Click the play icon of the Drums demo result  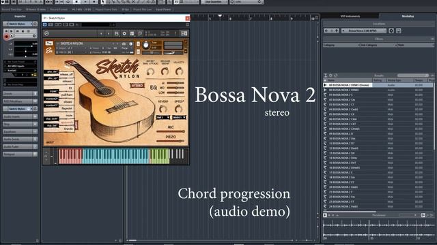[325, 85]
